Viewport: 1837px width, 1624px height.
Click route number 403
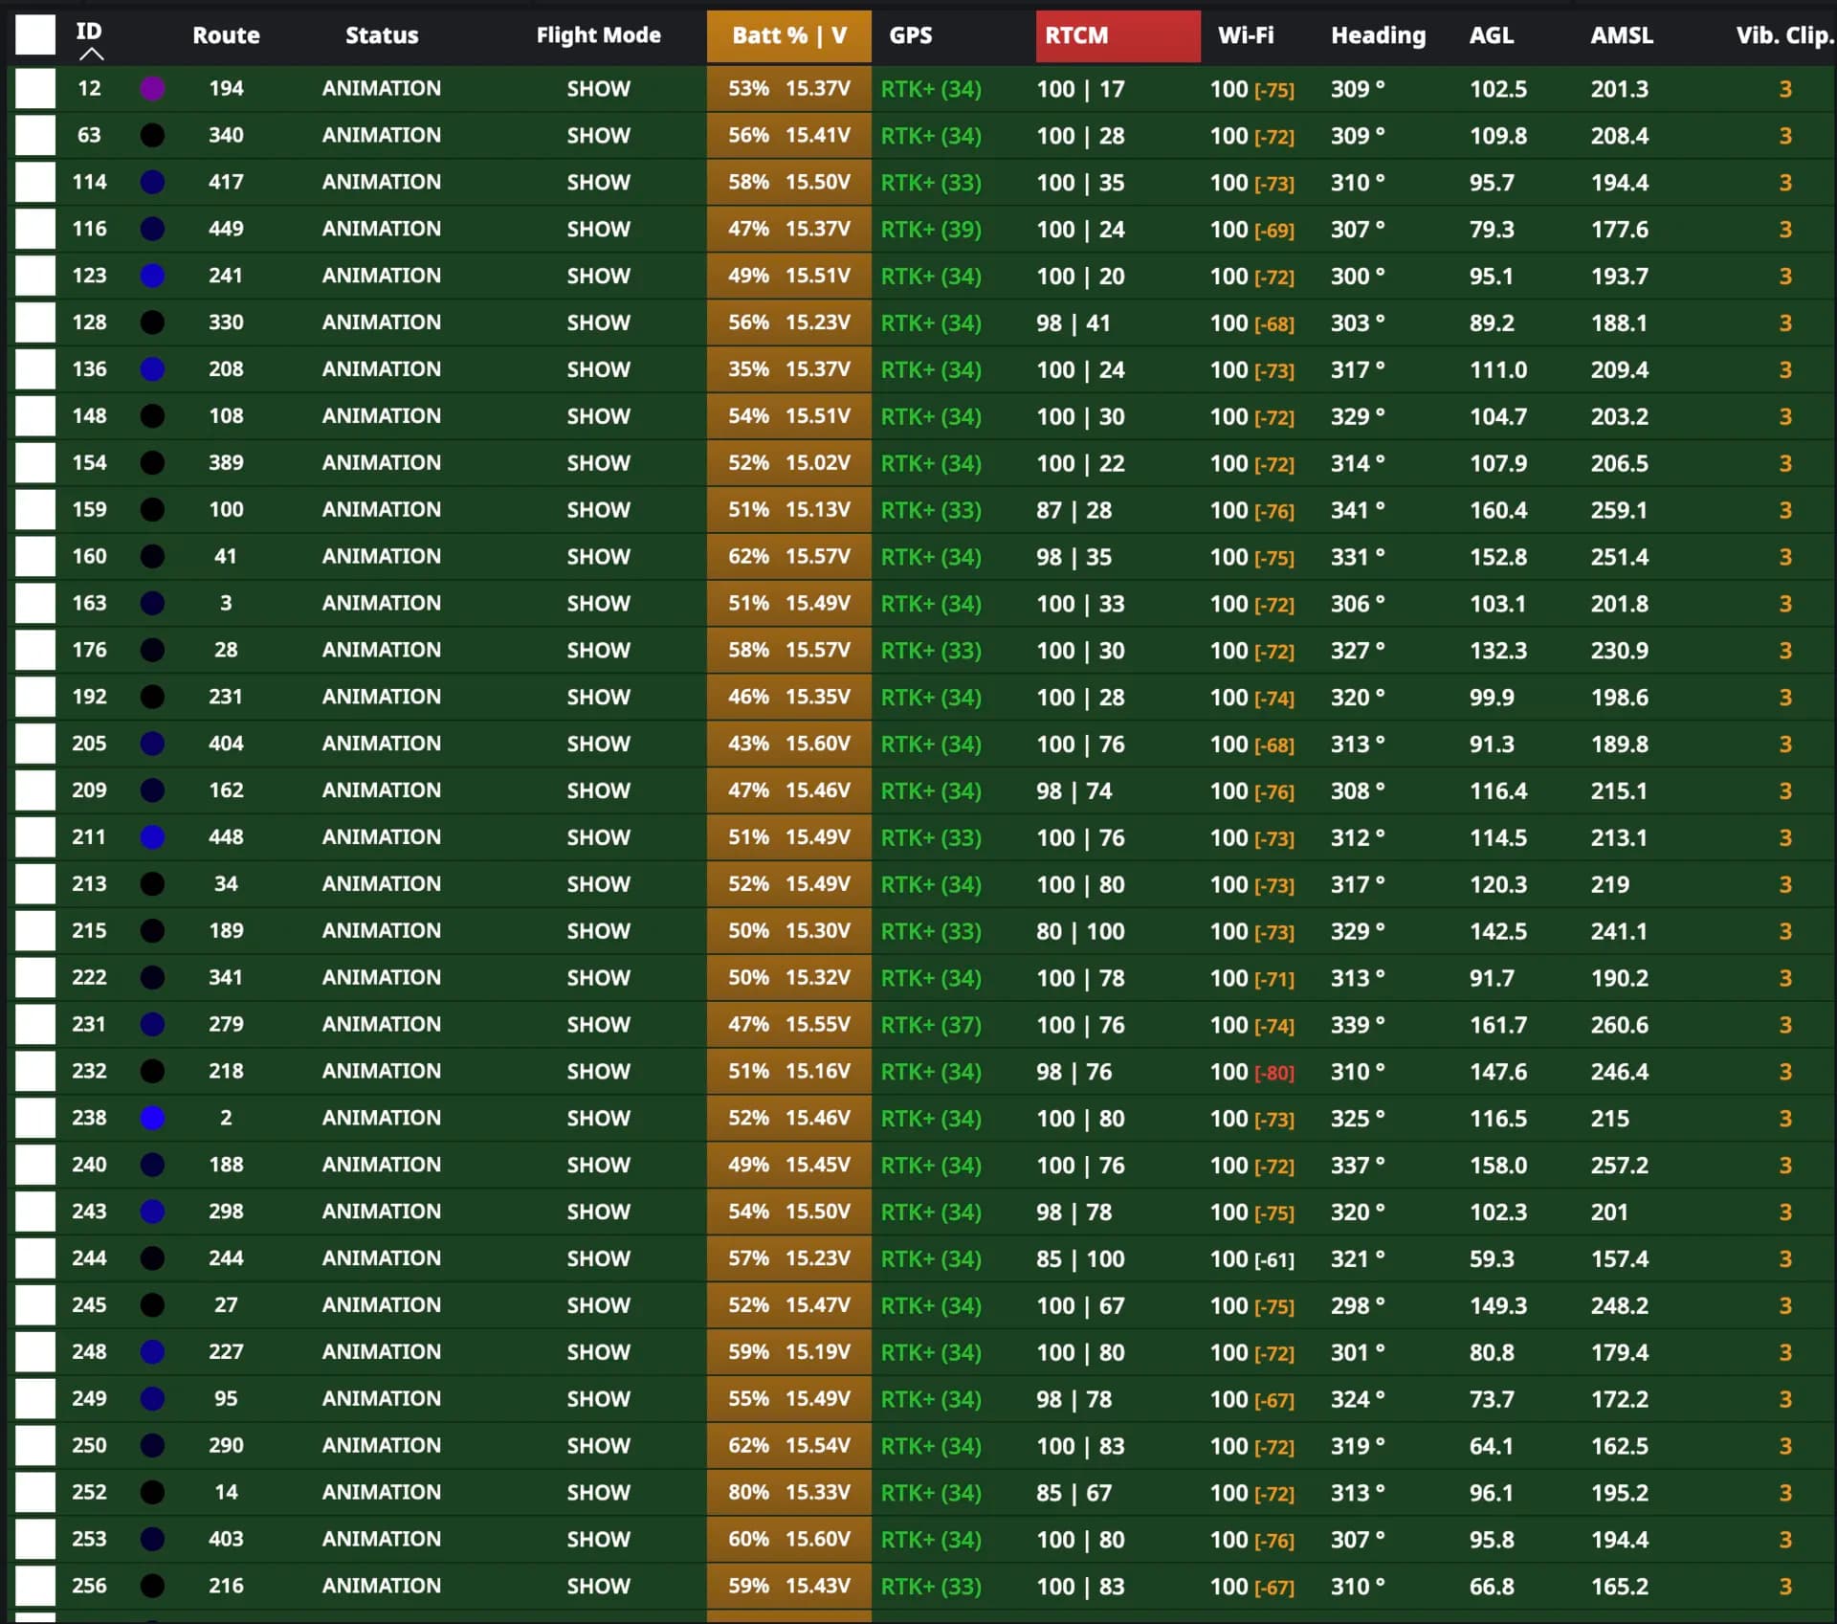(x=226, y=1539)
